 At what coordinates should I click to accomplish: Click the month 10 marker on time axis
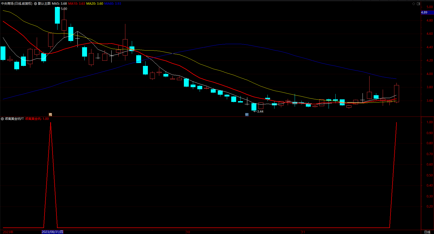[188, 232]
